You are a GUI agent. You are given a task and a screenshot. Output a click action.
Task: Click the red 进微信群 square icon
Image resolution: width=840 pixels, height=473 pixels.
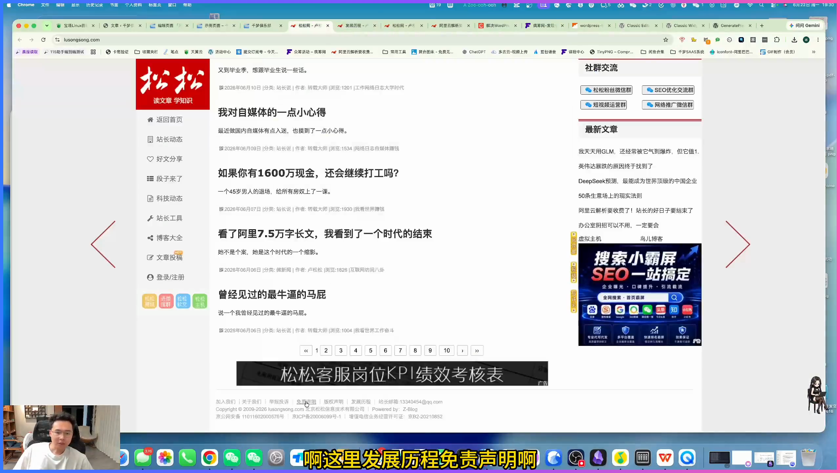166,301
